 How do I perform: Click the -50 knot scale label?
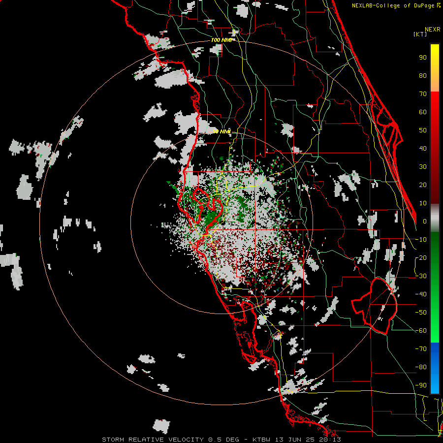[421, 313]
